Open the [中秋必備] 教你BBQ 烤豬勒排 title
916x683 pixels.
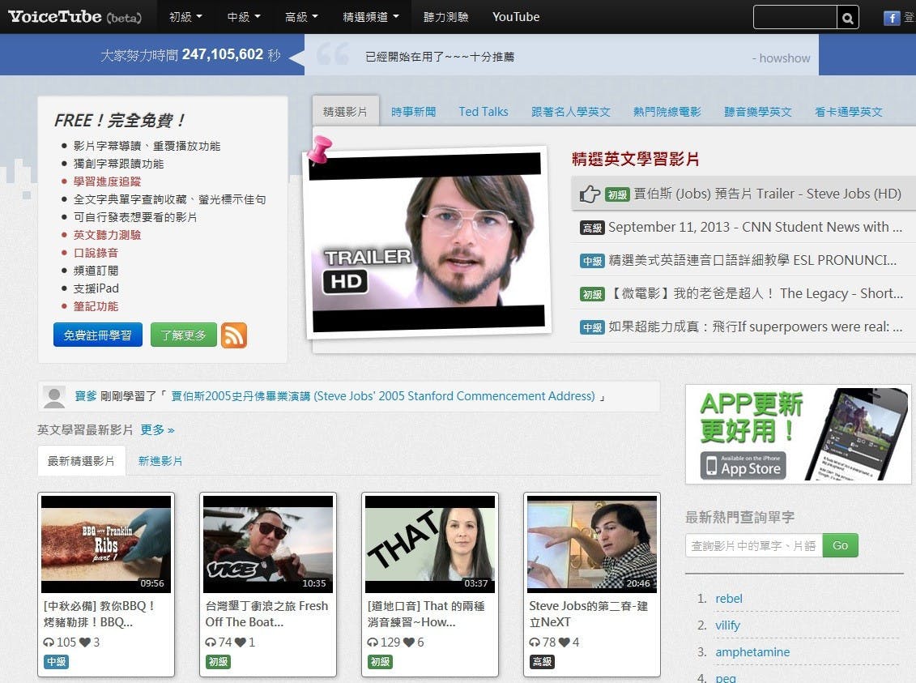(100, 614)
